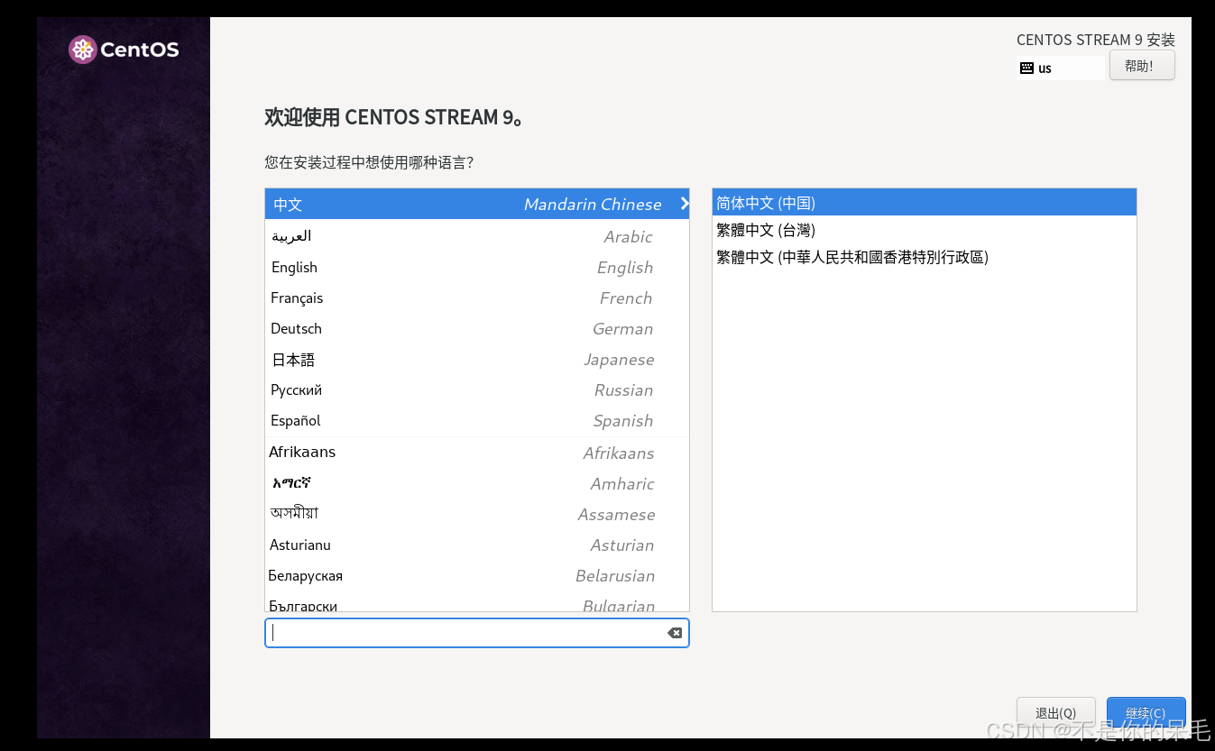Click the 欢迎使用 CENTOS STREAM 9 heading
The height and width of the screenshot is (751, 1215).
coord(394,117)
